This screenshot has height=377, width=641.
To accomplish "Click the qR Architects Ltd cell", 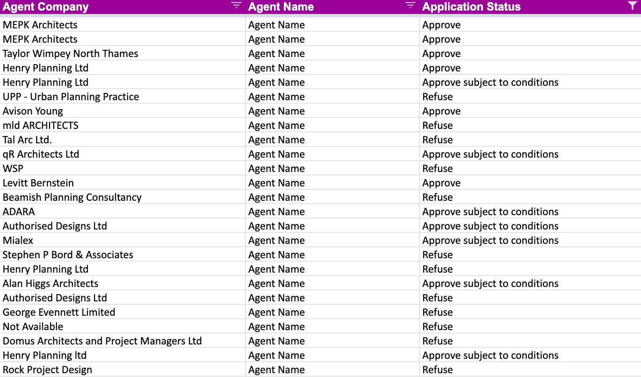I will click(41, 154).
